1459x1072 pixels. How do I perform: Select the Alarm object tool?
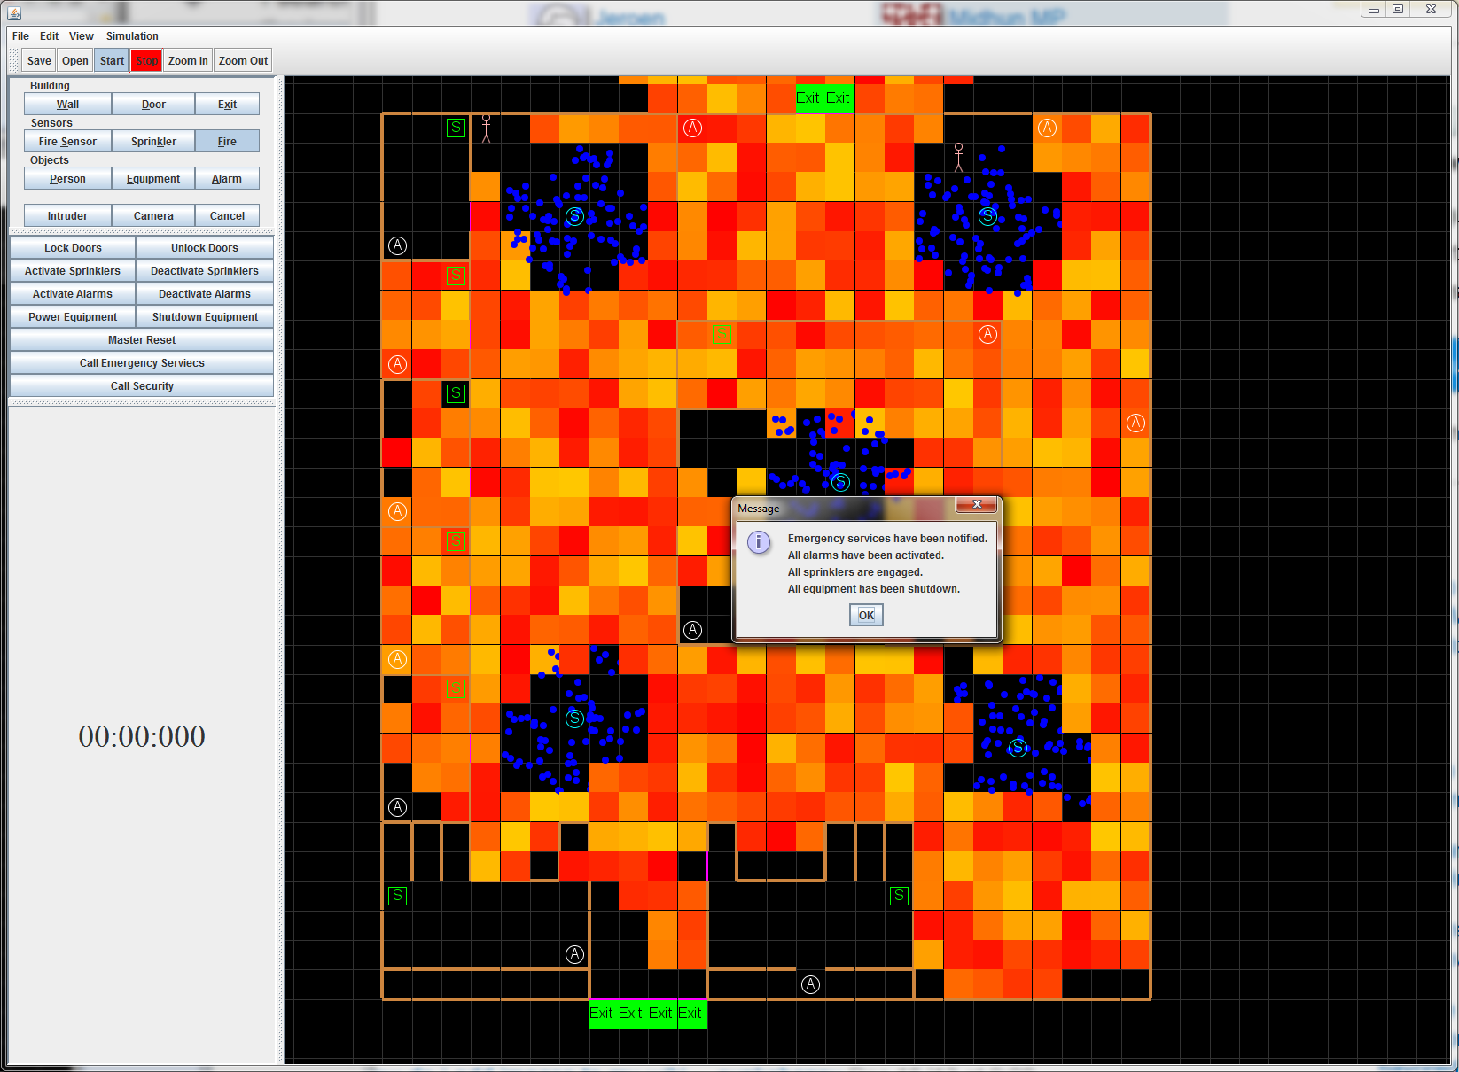tap(227, 178)
